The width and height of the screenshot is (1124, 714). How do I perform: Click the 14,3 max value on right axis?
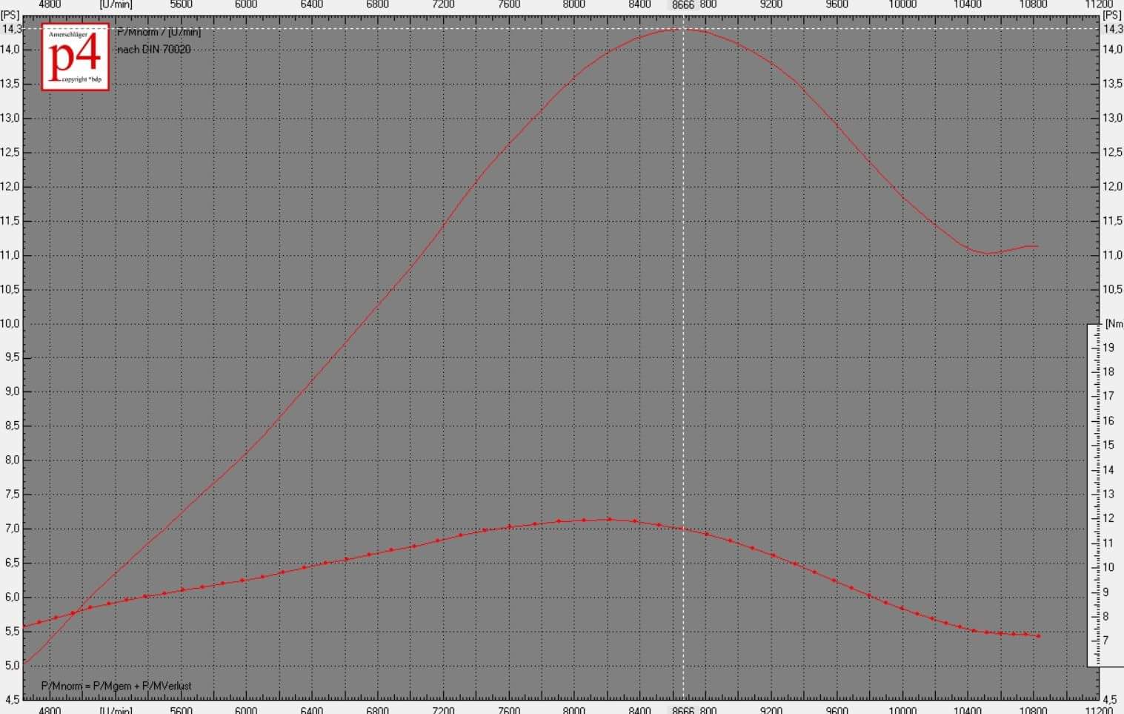pos(1112,29)
